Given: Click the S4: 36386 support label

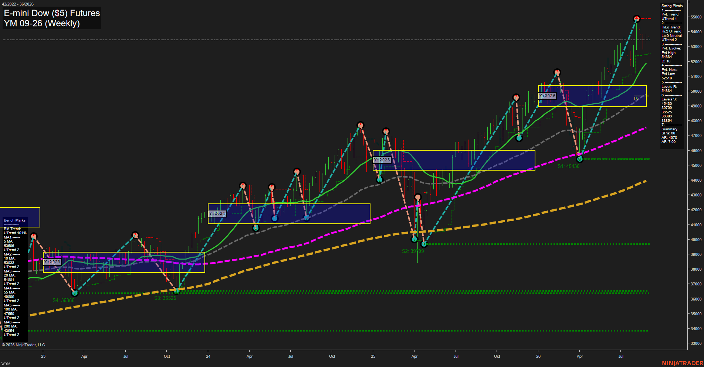Looking at the screenshot, I should coord(64,301).
